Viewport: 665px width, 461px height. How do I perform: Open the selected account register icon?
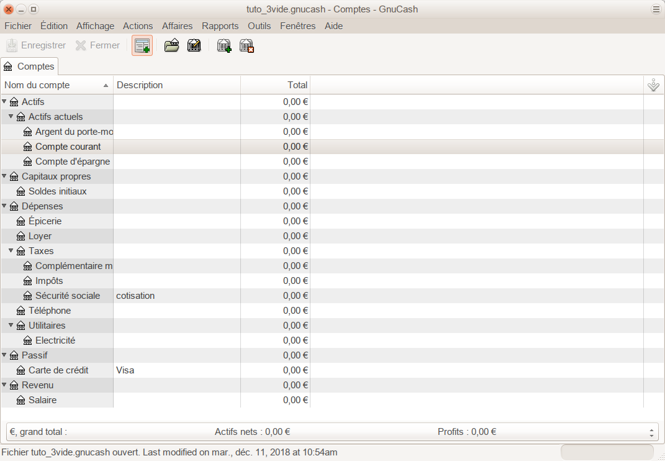point(171,45)
